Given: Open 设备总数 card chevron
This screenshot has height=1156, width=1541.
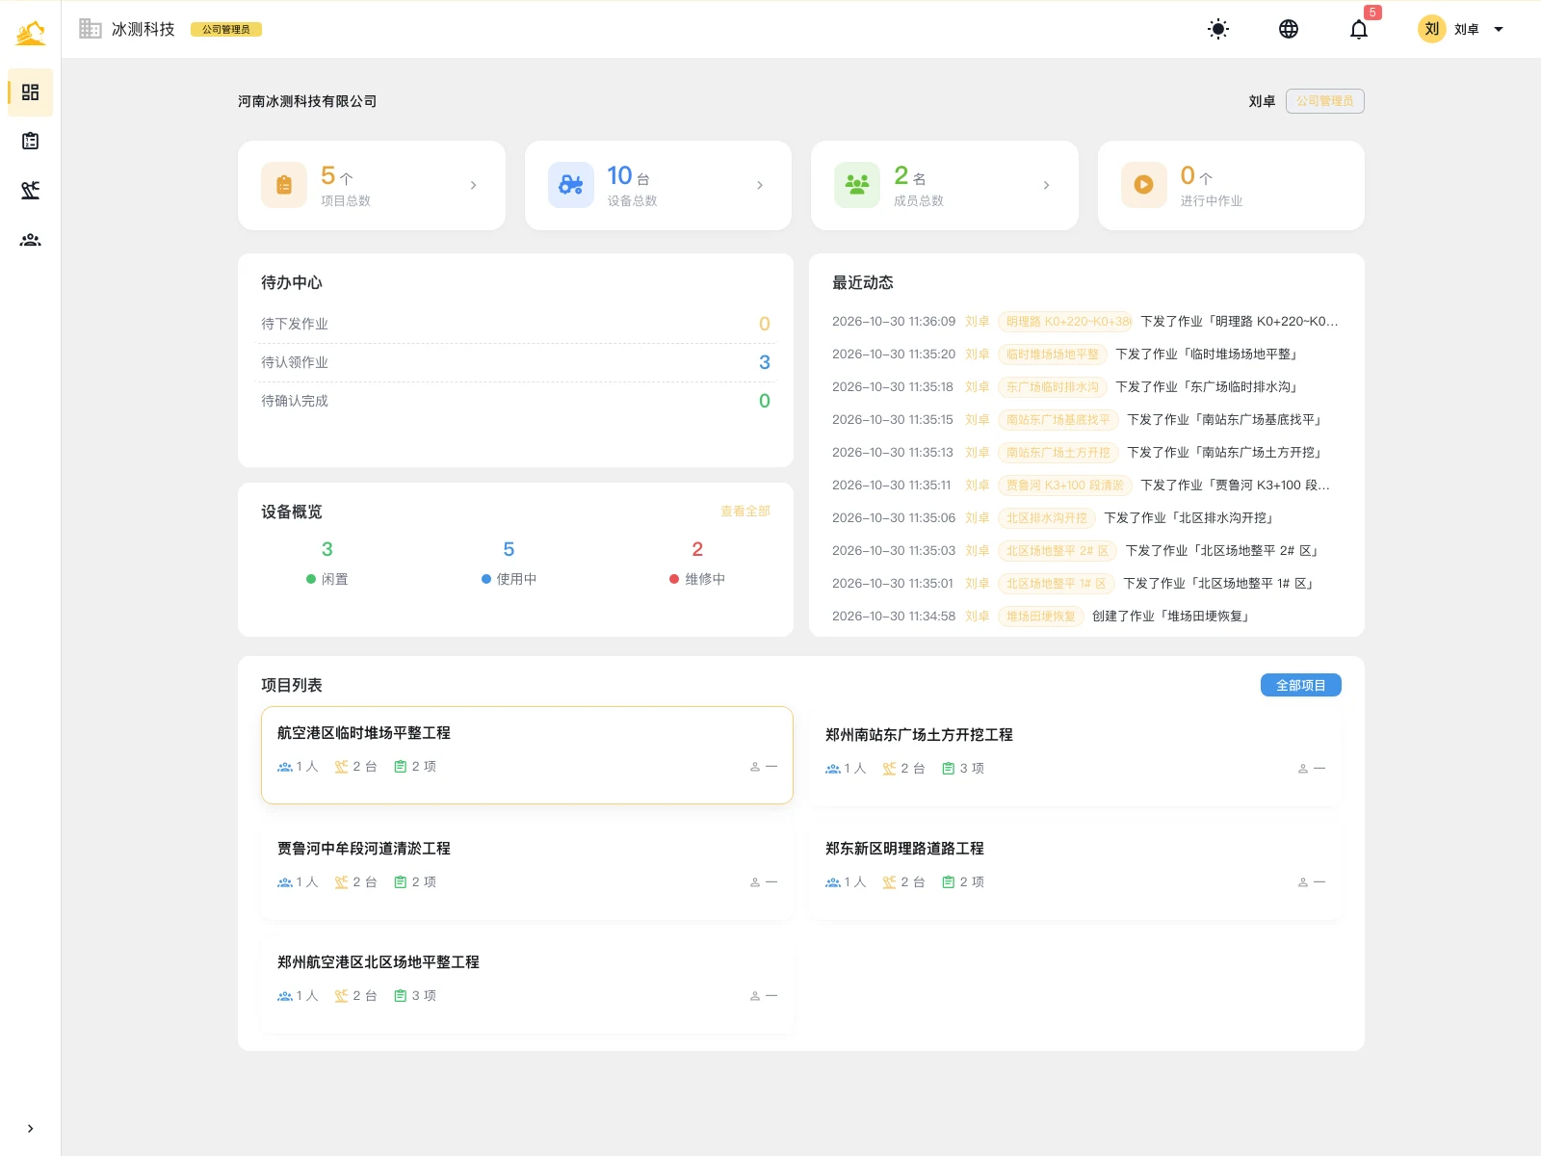Looking at the screenshot, I should 760,185.
